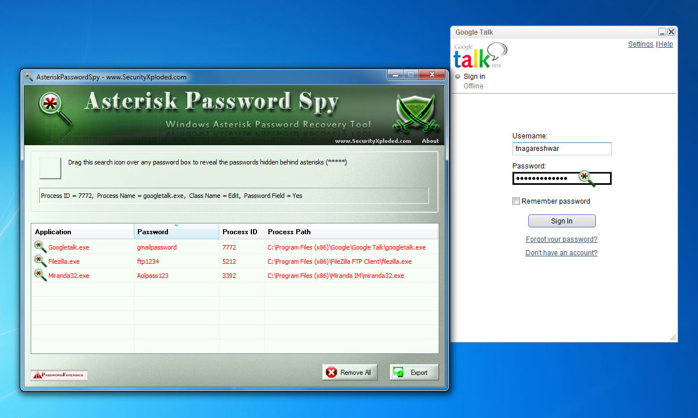Click the magnifier icon beside Miranda32.exe

pyautogui.click(x=40, y=275)
